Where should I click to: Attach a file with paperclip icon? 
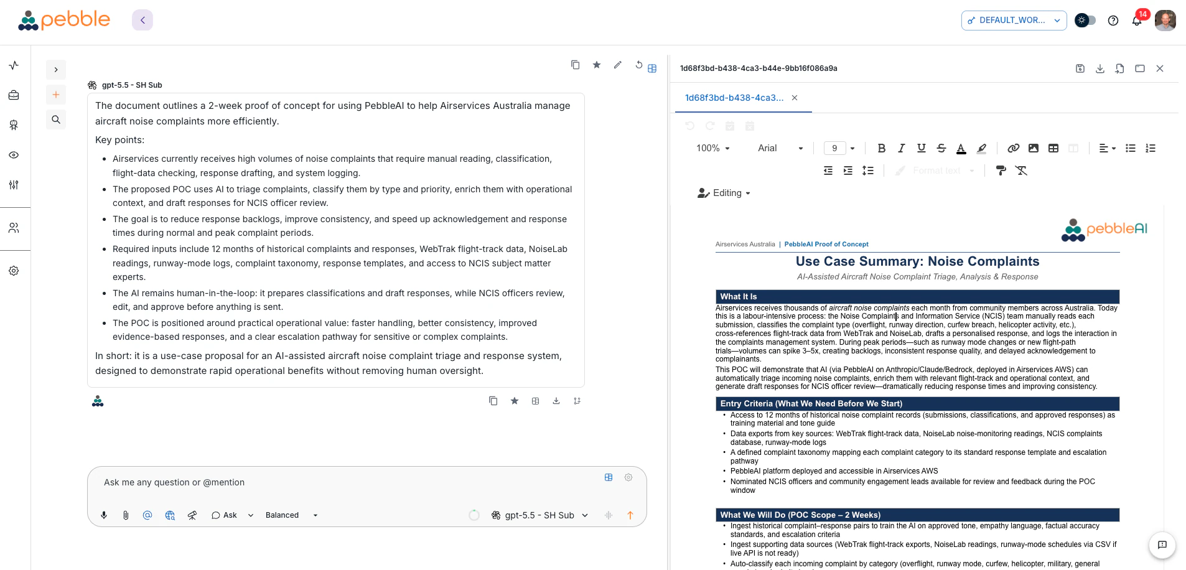click(126, 515)
